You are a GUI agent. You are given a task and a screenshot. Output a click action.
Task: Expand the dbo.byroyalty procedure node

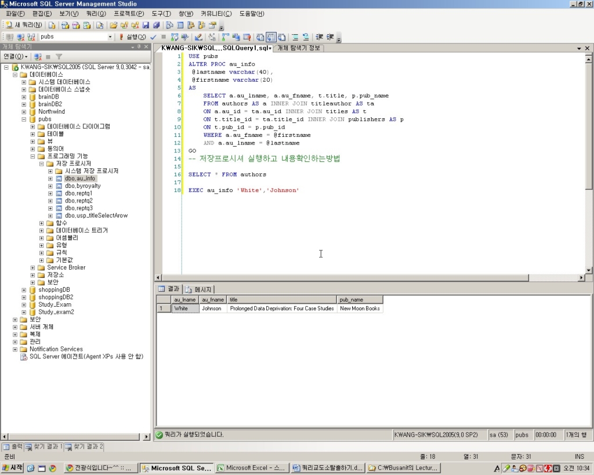click(50, 186)
